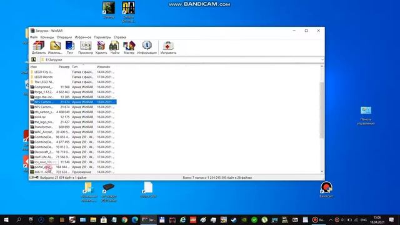This screenshot has width=400, height=225.
Task: Open Steam from the taskbar
Action: tap(234, 219)
